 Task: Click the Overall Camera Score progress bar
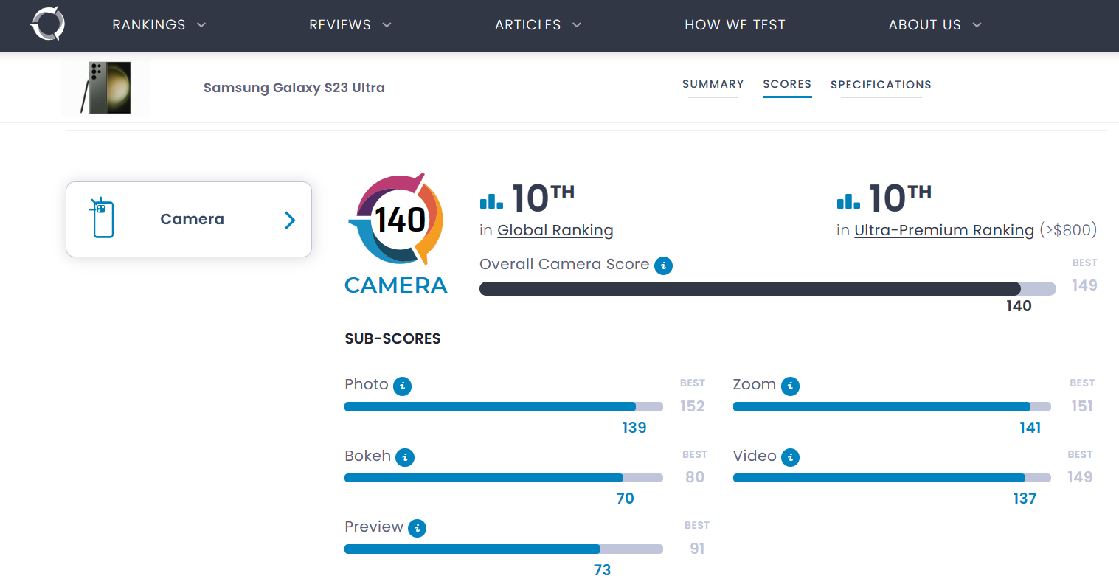tap(767, 288)
